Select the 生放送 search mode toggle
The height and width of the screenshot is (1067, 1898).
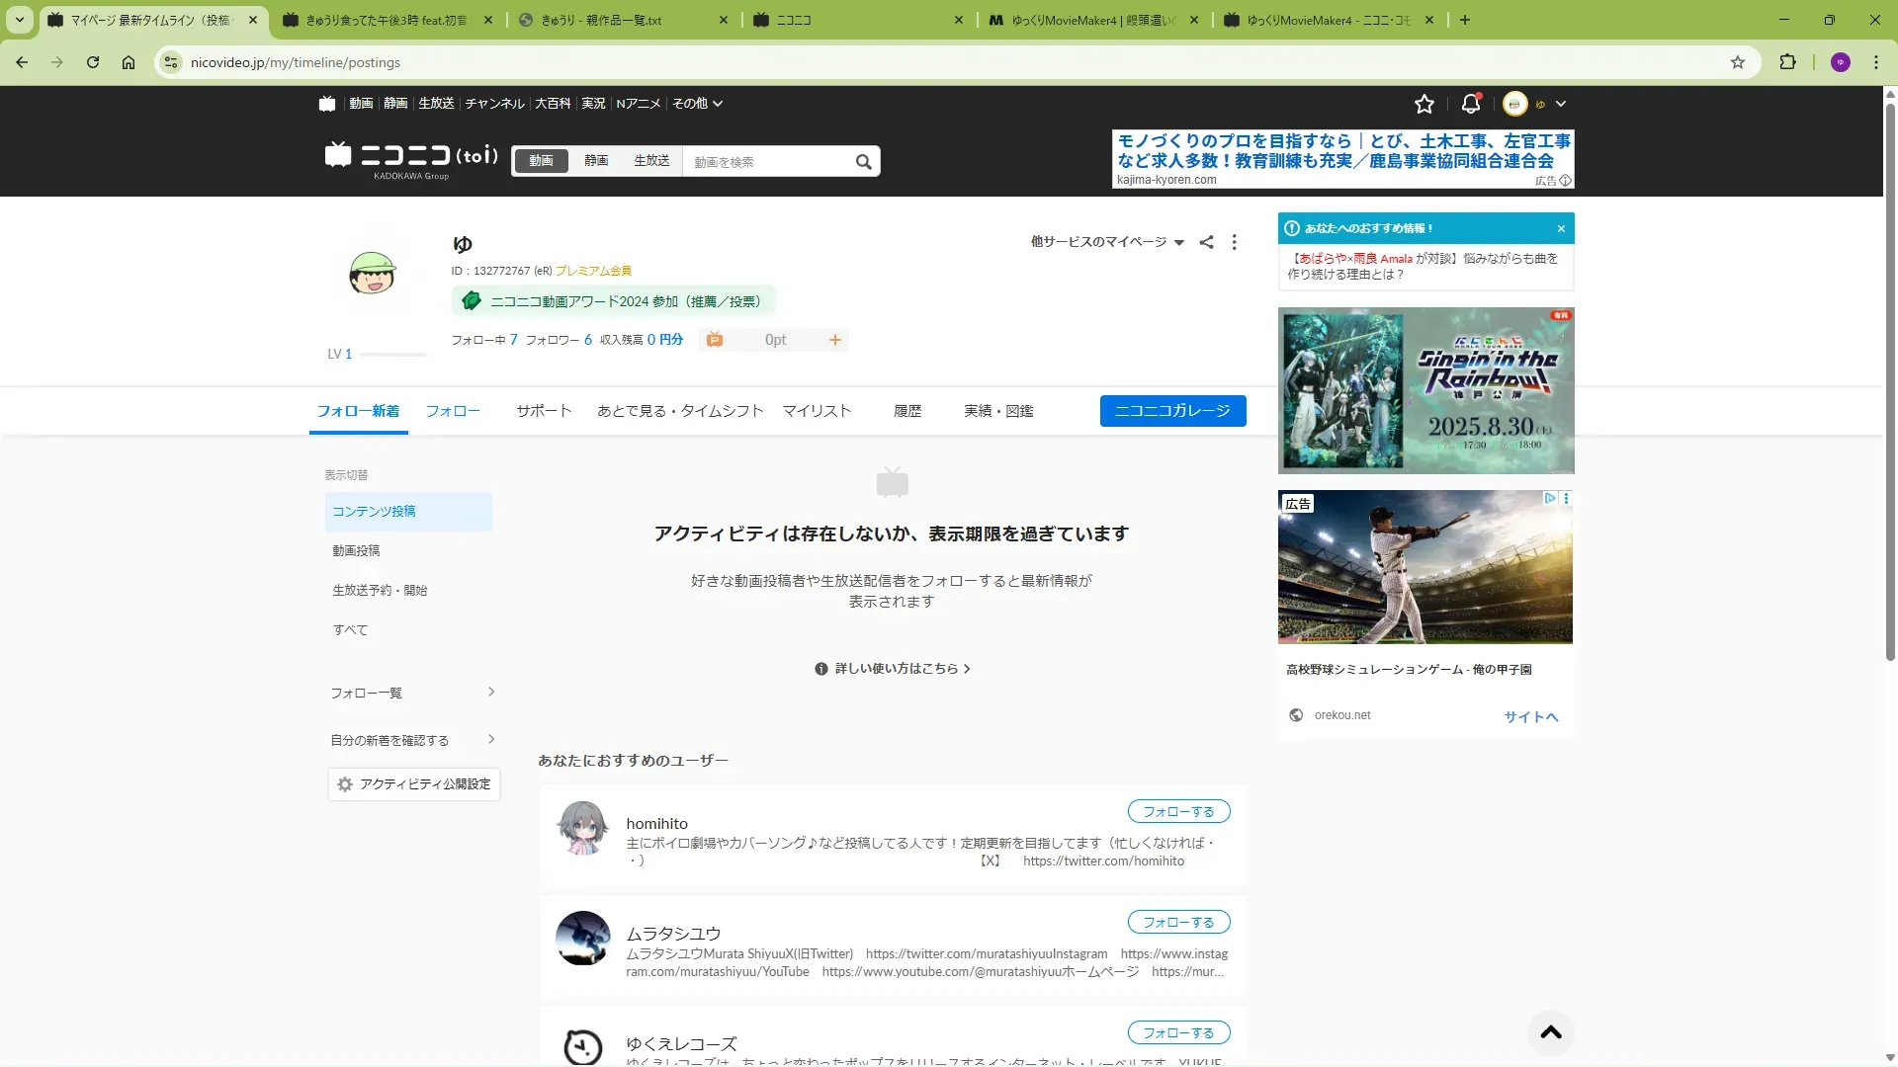point(651,161)
